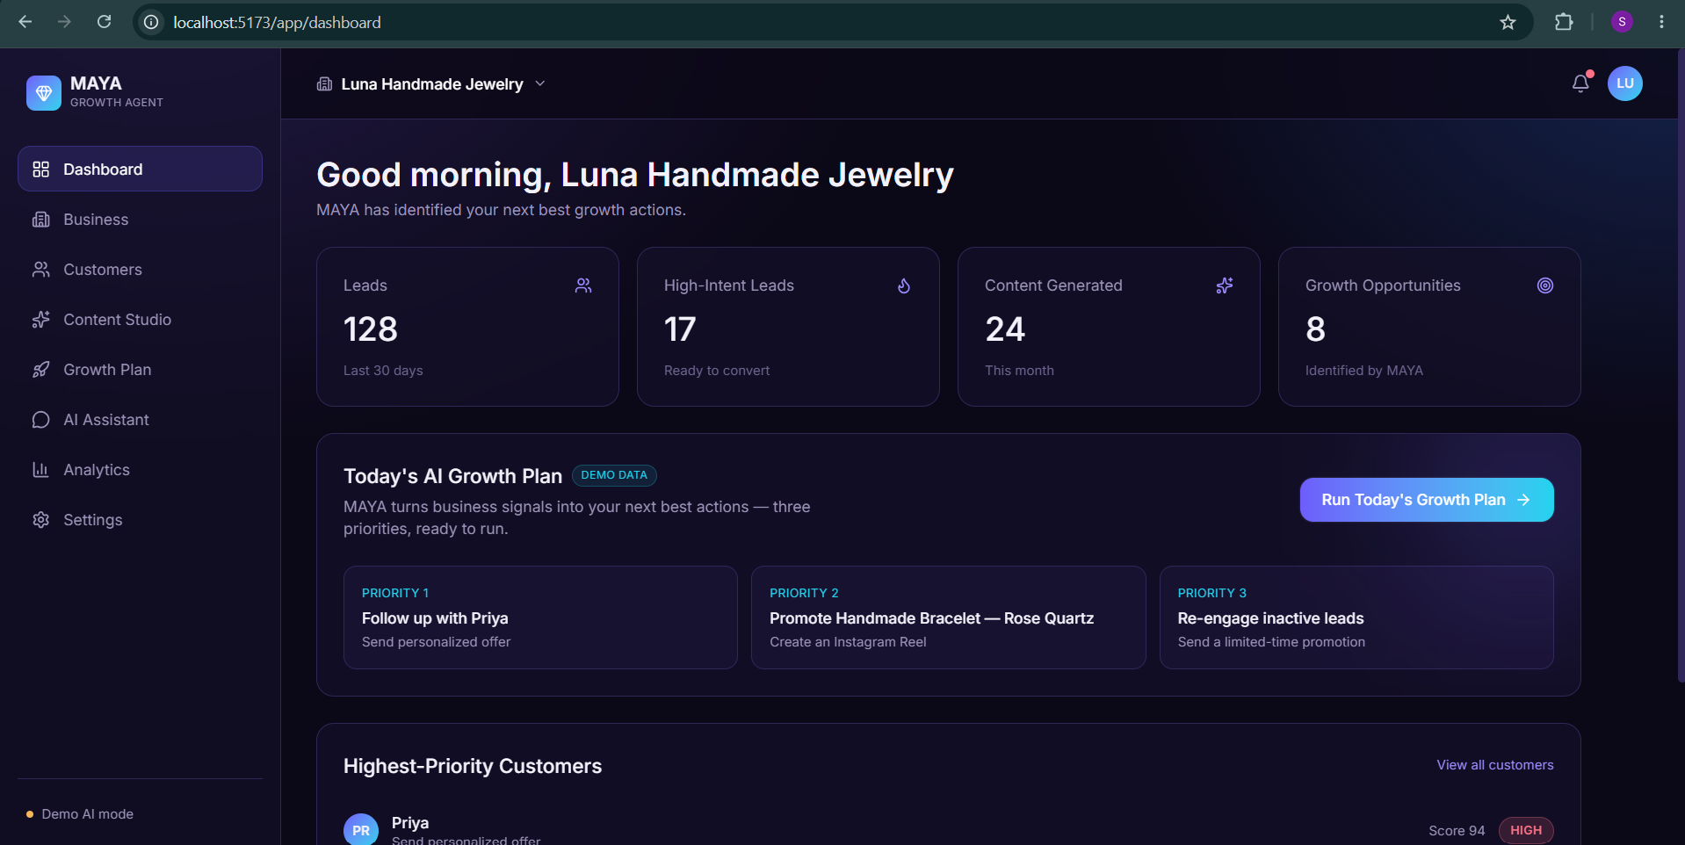Open the Customers menu item
This screenshot has width=1685, height=845.
tap(140, 270)
